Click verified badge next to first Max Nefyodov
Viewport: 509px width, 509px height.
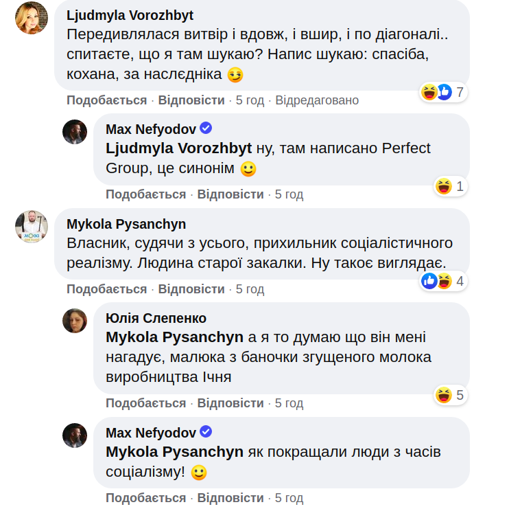[x=205, y=128]
